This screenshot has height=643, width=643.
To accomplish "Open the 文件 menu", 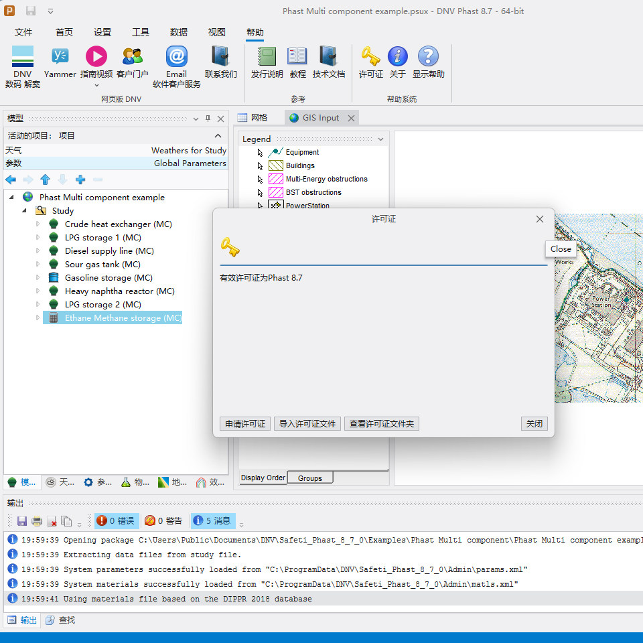I will coord(23,32).
